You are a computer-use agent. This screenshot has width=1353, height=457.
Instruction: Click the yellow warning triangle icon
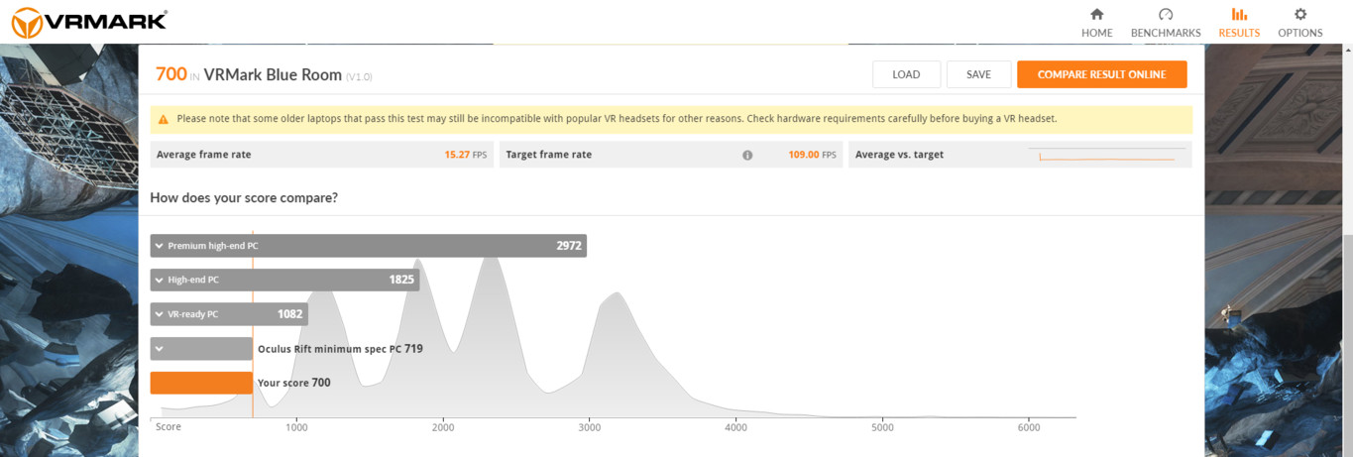tap(164, 119)
